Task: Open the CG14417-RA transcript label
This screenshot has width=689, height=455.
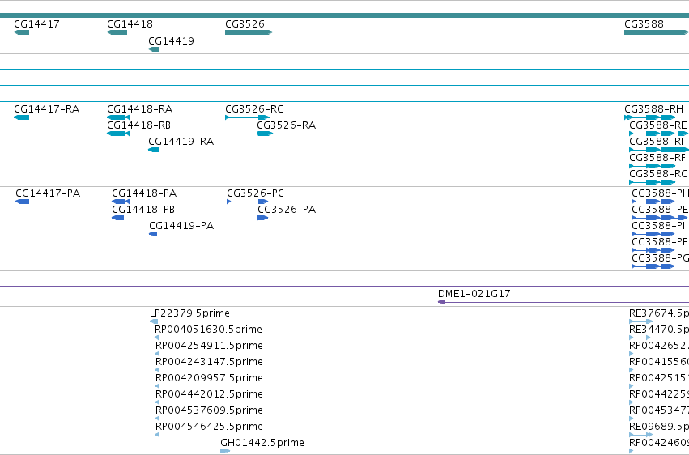Action: 47,109
